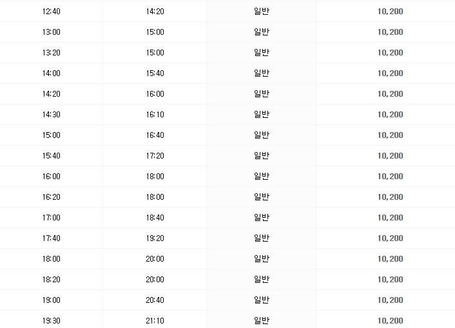The height and width of the screenshot is (328, 455).
Task: Click 일반 class in the 15:40 departure row
Action: click(262, 156)
